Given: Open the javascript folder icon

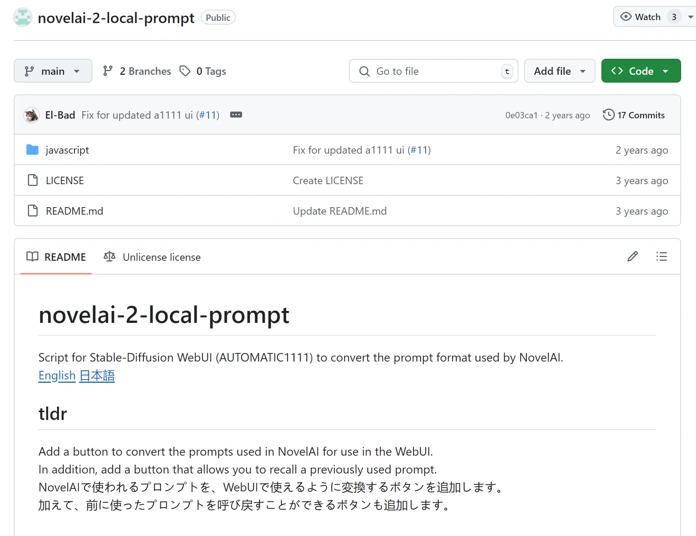Looking at the screenshot, I should click(32, 150).
